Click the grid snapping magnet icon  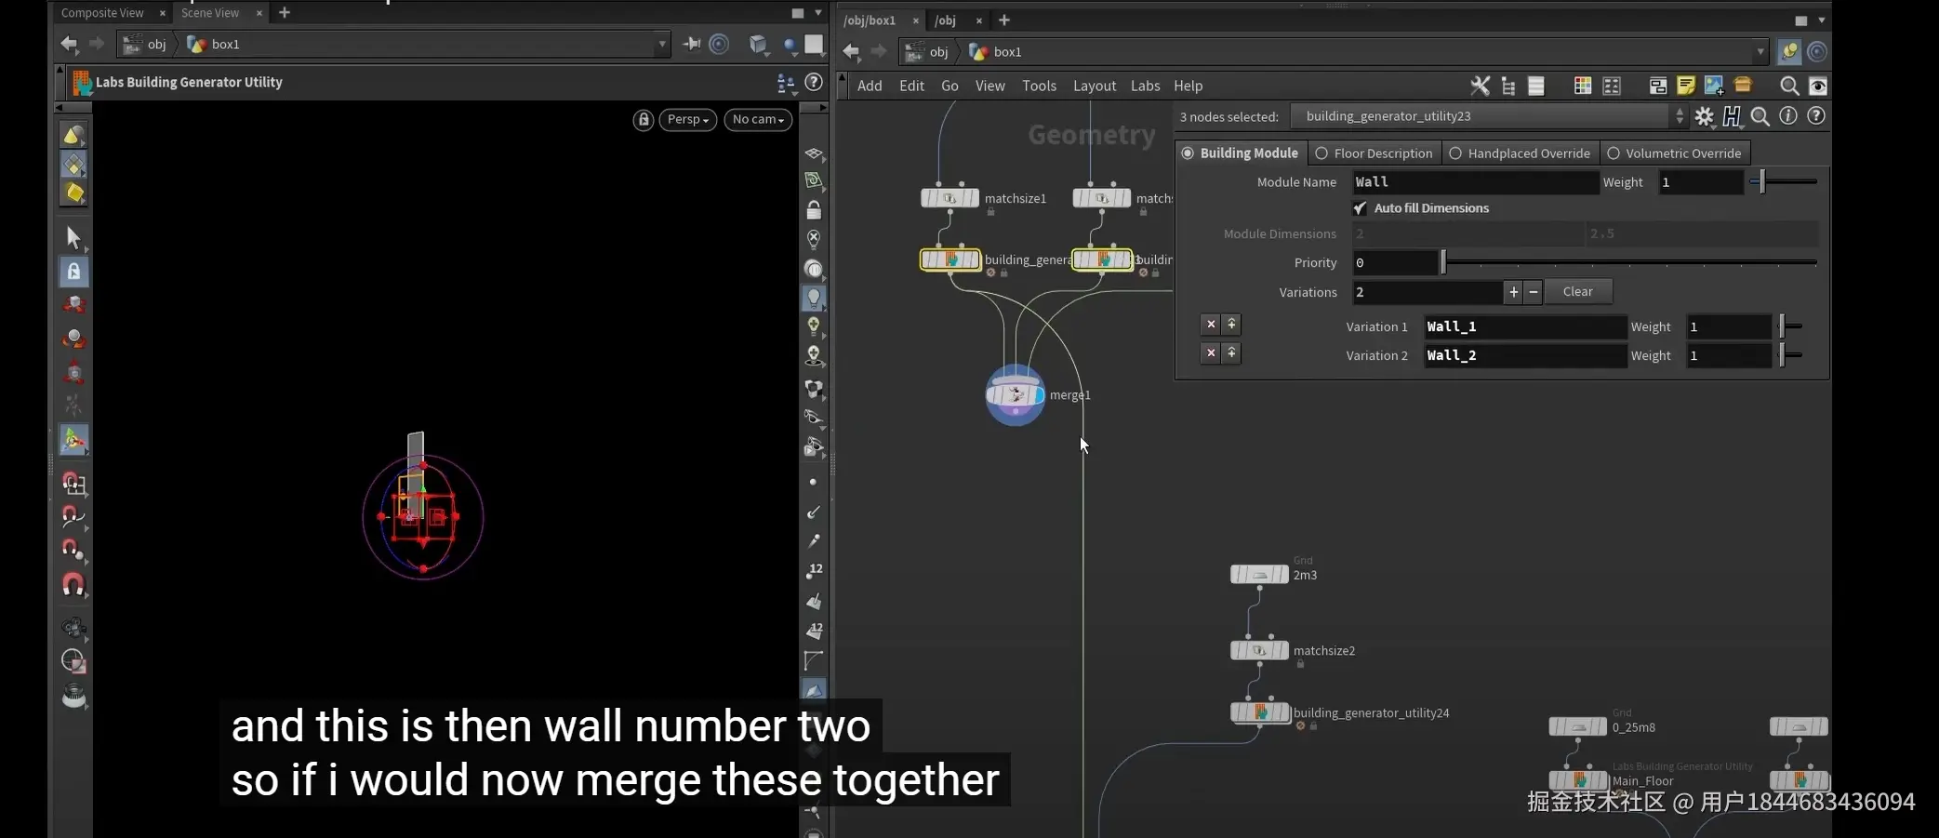tap(73, 483)
